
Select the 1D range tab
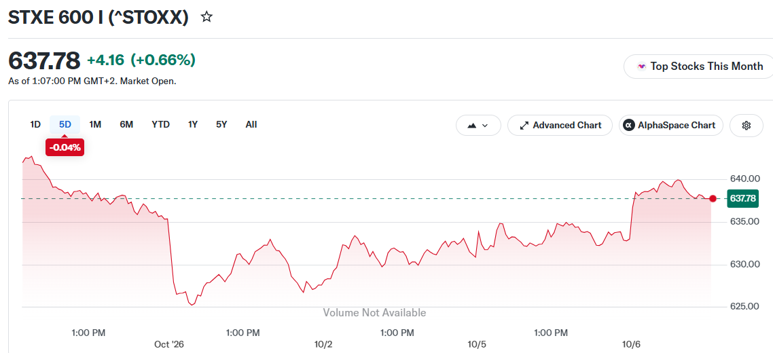[35, 125]
